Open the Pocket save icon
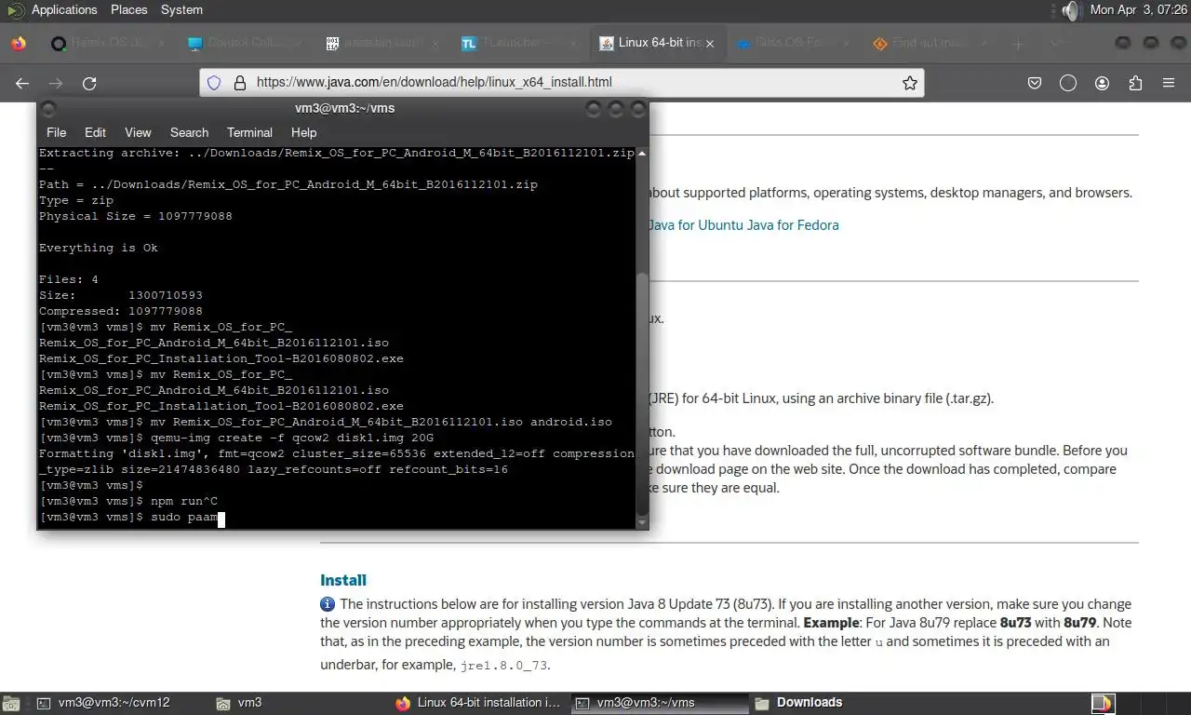This screenshot has width=1191, height=715. tap(1034, 83)
